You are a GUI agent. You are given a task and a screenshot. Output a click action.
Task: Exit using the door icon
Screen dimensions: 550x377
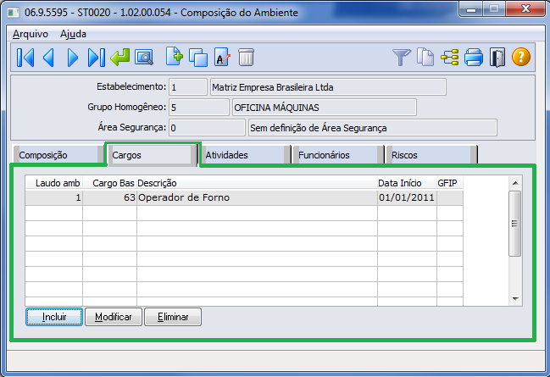click(x=497, y=58)
